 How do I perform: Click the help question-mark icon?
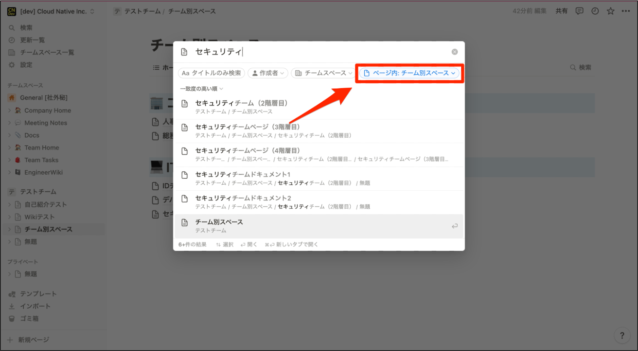click(622, 335)
